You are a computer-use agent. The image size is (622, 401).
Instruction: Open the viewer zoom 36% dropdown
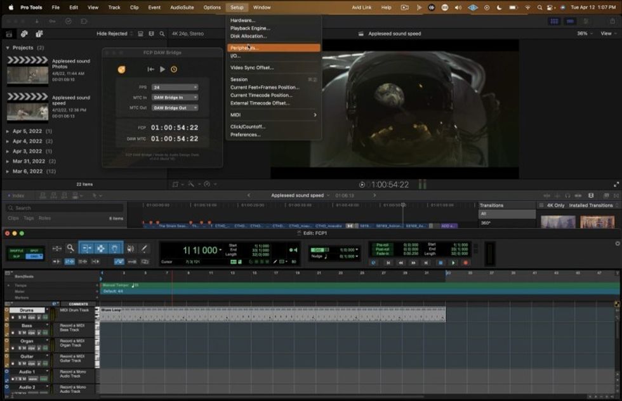point(585,34)
